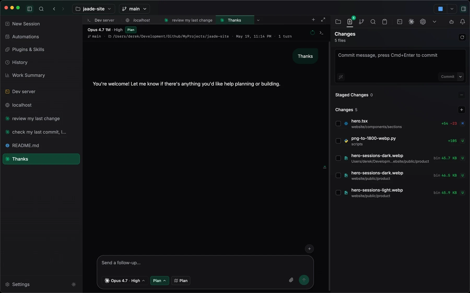Open the jaade-site project dropdown
The width and height of the screenshot is (470, 293).
pos(93,9)
